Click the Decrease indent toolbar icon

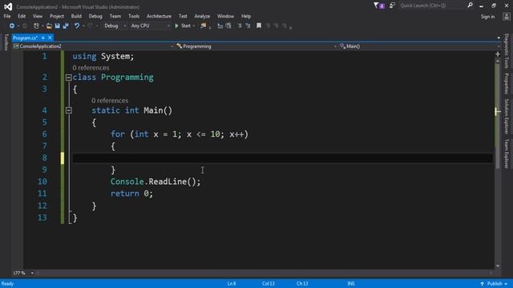(240, 26)
